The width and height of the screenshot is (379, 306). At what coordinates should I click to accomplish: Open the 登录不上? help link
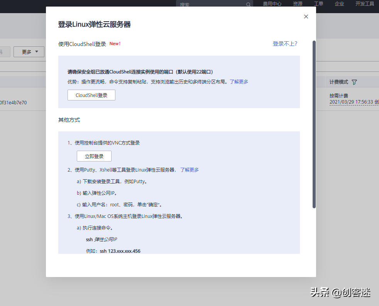pyautogui.click(x=285, y=44)
